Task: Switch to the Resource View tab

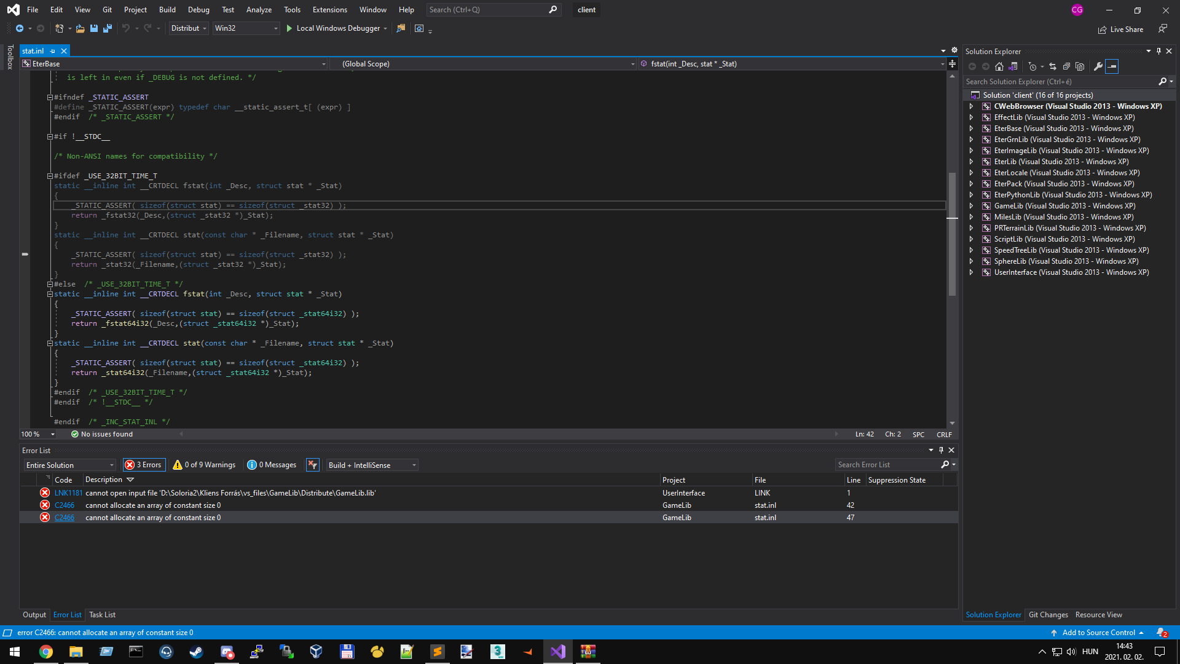Action: [1098, 615]
